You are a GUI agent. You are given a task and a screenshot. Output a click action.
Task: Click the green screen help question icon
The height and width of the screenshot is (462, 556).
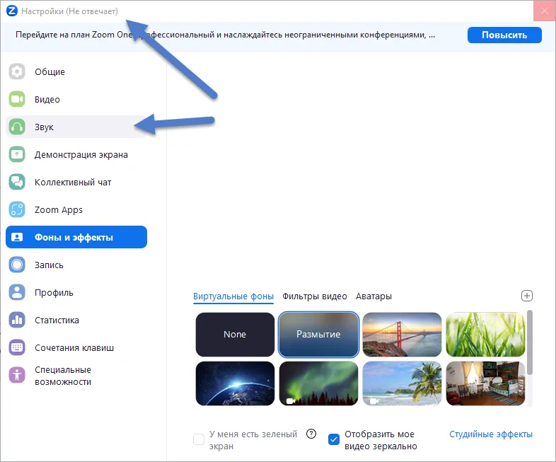(x=311, y=434)
